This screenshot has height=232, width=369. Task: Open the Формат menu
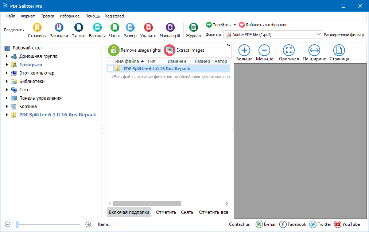click(28, 16)
